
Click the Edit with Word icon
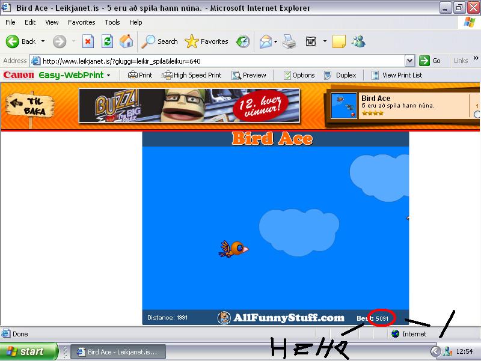pyautogui.click(x=311, y=41)
